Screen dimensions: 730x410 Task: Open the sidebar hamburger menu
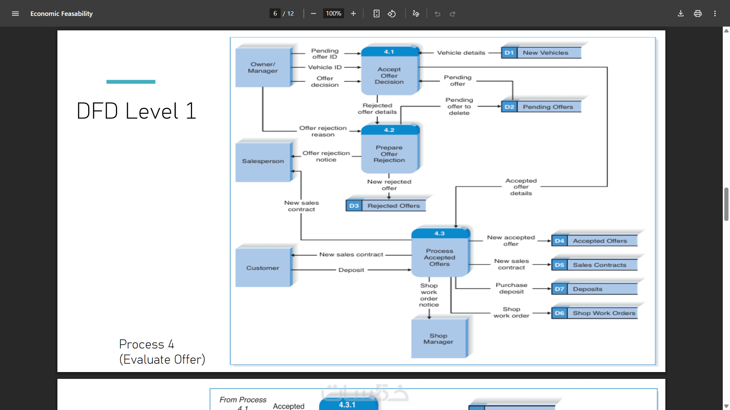[x=15, y=14]
